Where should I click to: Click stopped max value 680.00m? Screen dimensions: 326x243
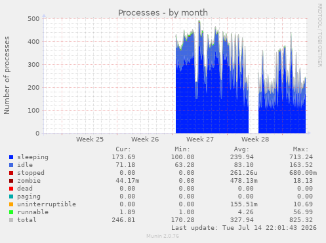pos(303,173)
